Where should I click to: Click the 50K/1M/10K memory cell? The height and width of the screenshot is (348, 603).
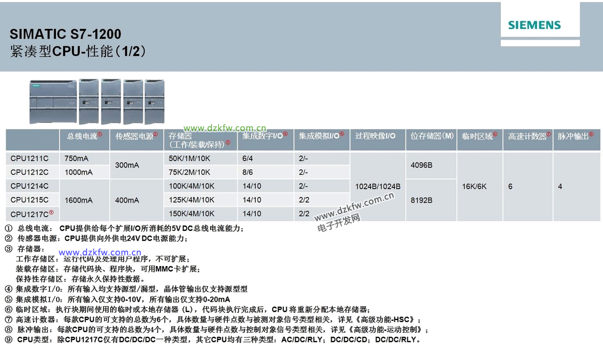tap(200, 158)
